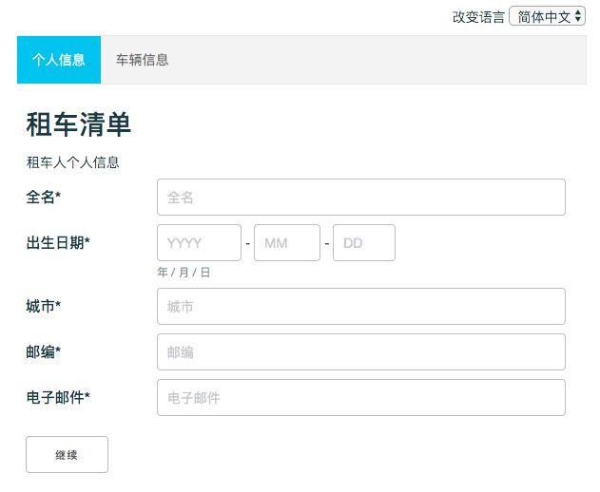The height and width of the screenshot is (492, 600).
Task: Click the 年 / 月 / 日 hint text
Action: point(184,273)
